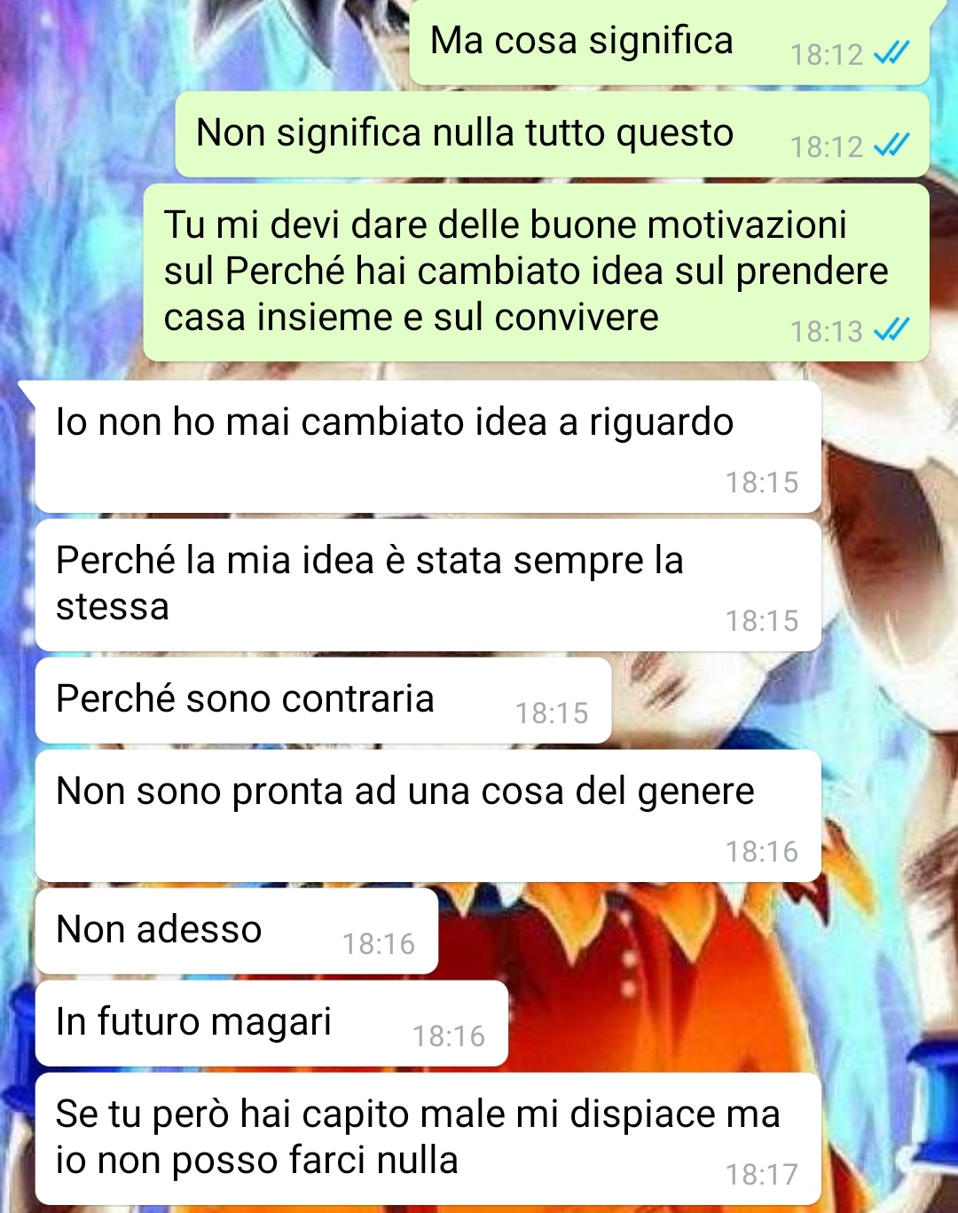Select the 'Ma cosa significa' message bubble
This screenshot has width=958, height=1213.
point(670,41)
